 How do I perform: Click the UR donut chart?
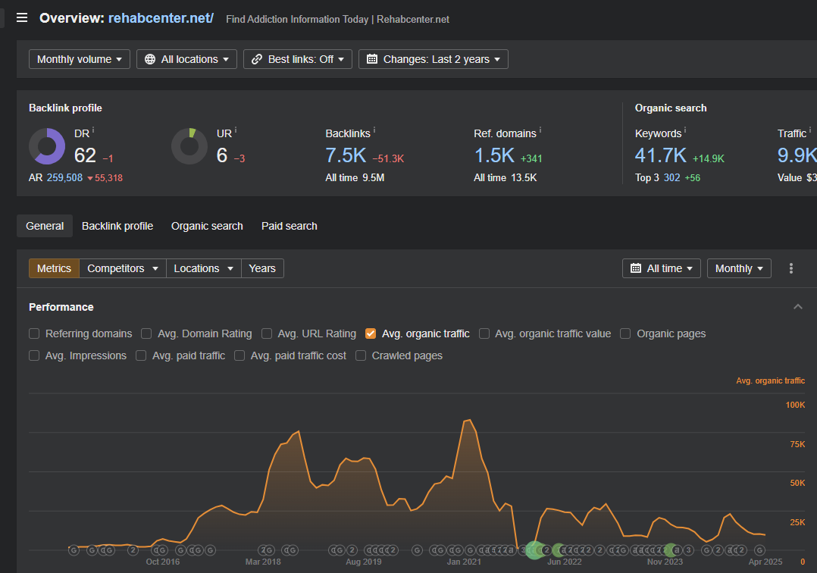[189, 146]
